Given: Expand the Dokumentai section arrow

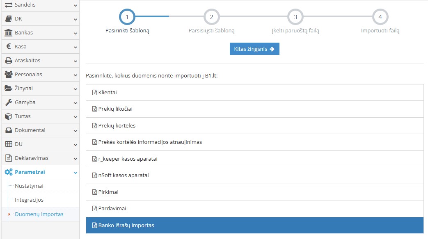Looking at the screenshot, I should 75,131.
